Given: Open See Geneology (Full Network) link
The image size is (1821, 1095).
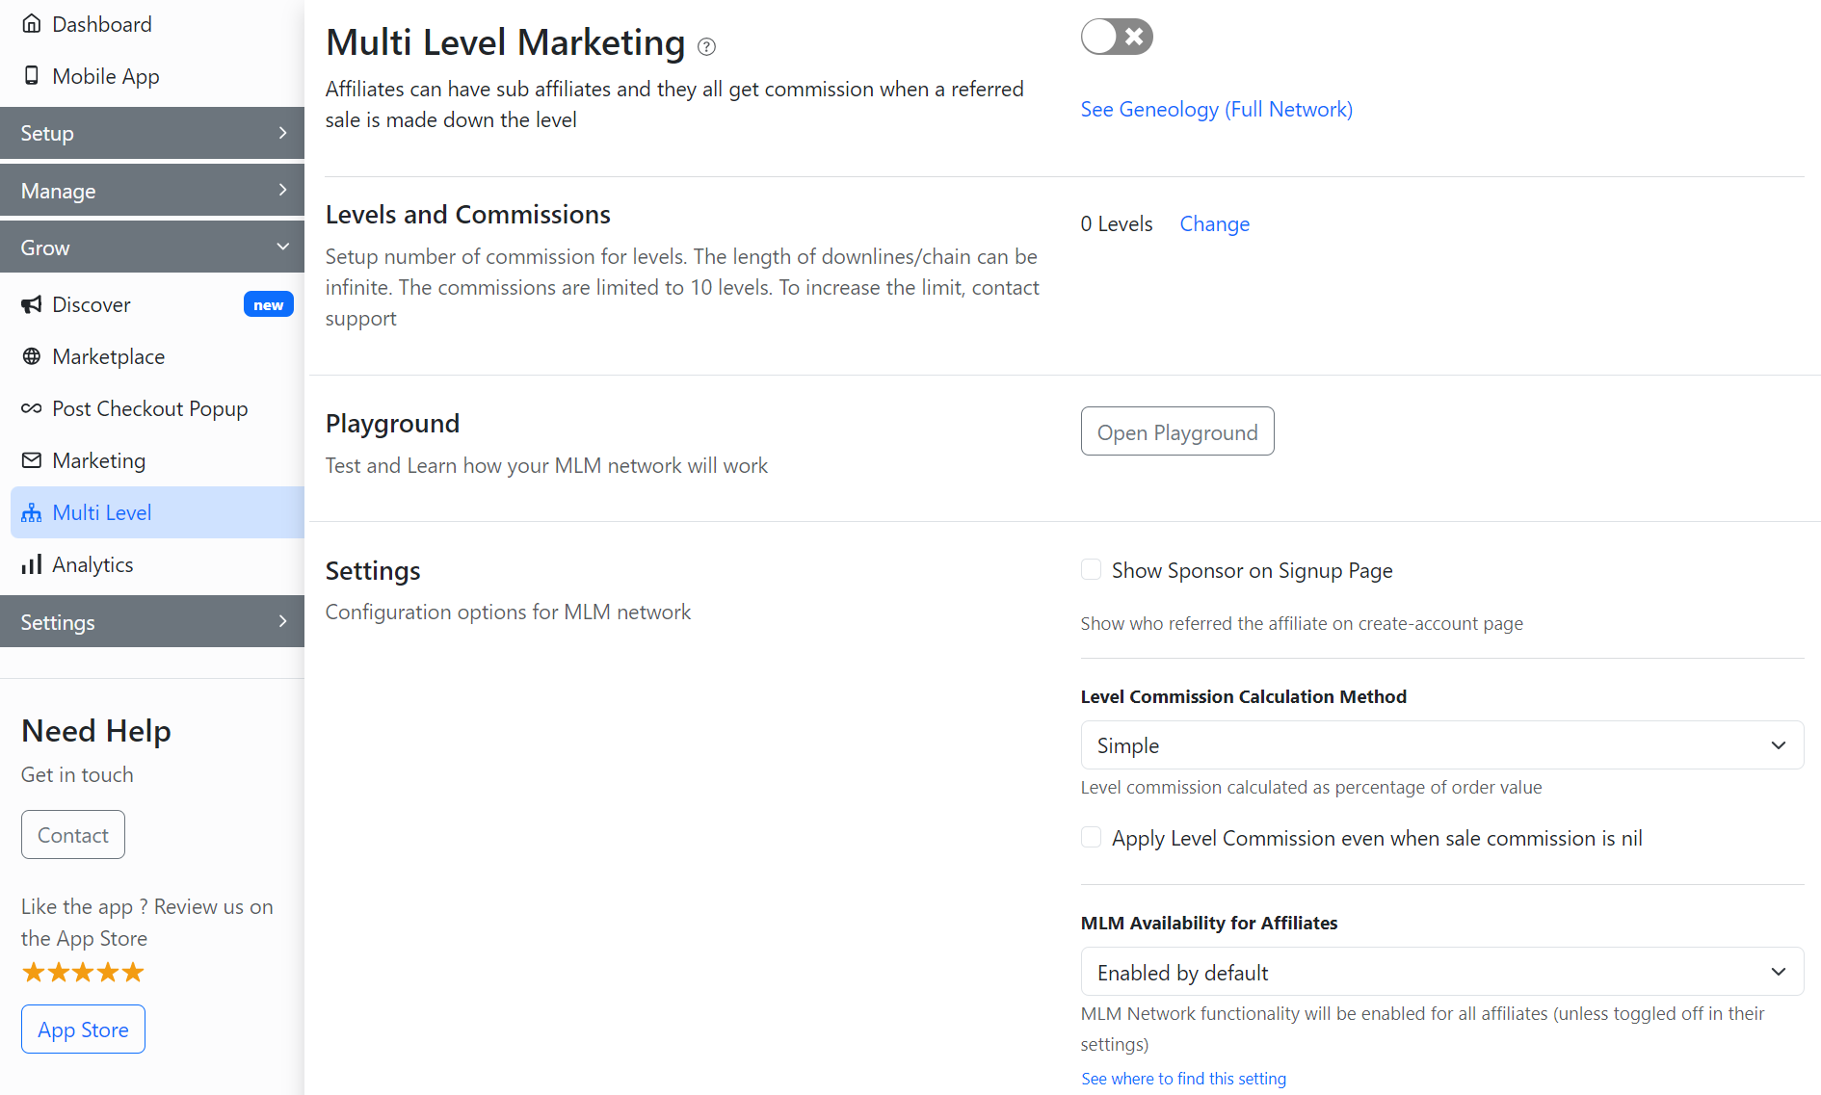Looking at the screenshot, I should pos(1216,110).
